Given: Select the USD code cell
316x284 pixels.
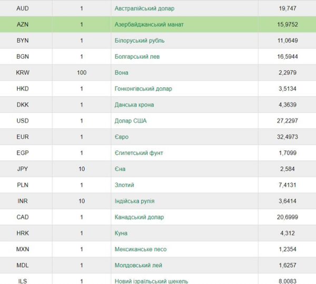Looking at the screenshot, I should coord(23,121).
